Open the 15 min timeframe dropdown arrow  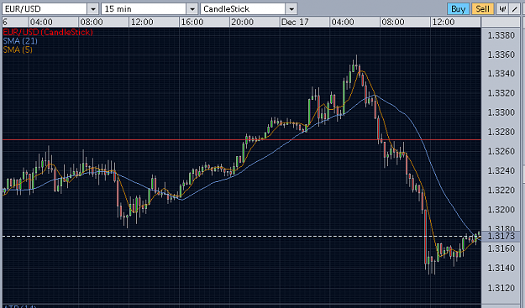[x=192, y=9]
